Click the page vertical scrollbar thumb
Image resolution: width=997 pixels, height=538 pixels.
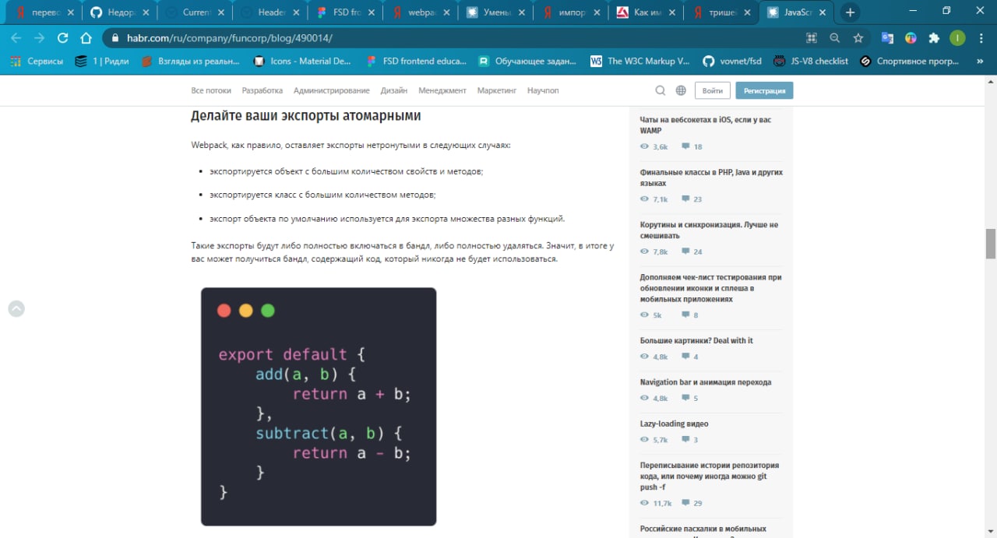tap(991, 244)
